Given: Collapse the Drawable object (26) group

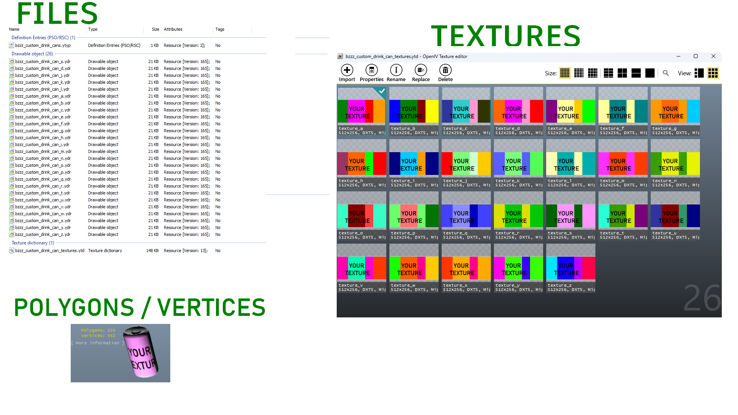Looking at the screenshot, I should click(x=32, y=54).
